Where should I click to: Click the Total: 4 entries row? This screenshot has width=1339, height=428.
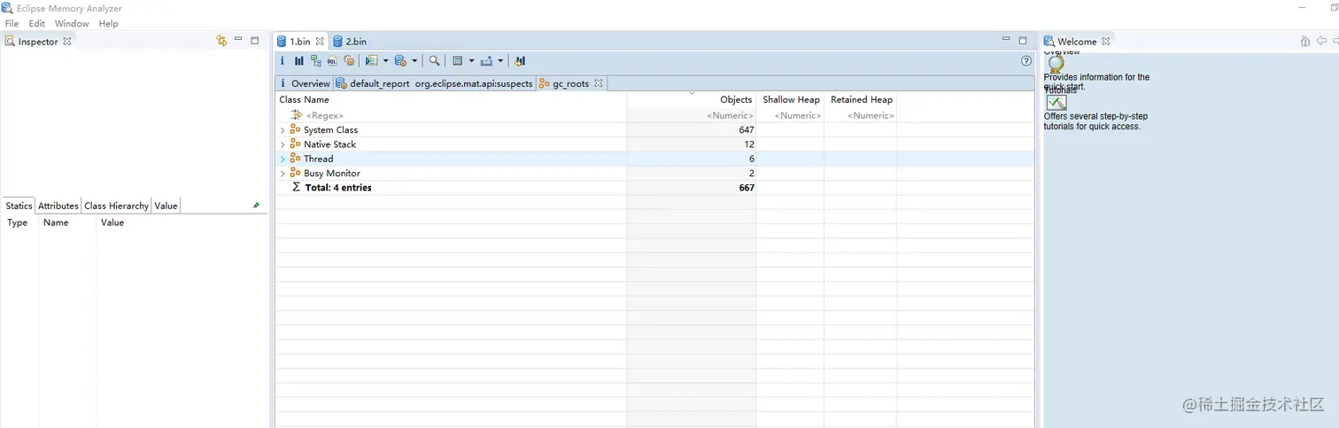654,188
